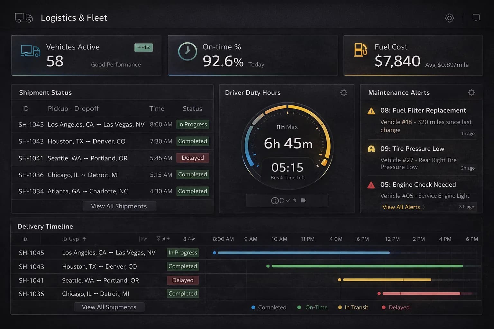Open Driver Duty Hours panel settings gear
494x329 pixels.
click(x=343, y=93)
